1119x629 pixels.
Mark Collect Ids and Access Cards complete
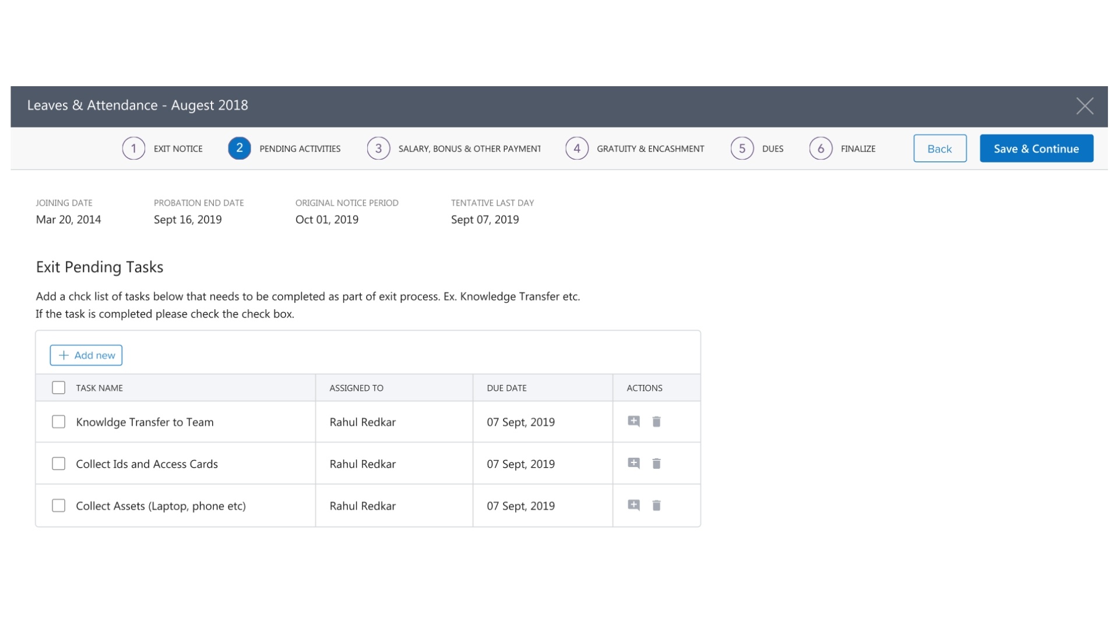[58, 464]
